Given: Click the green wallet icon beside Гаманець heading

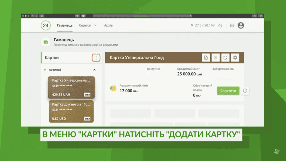Looking at the screenshot, I should [x=46, y=42].
